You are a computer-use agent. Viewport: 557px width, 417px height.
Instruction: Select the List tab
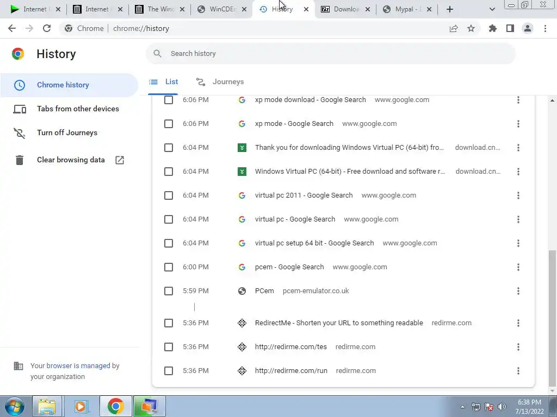(x=163, y=82)
